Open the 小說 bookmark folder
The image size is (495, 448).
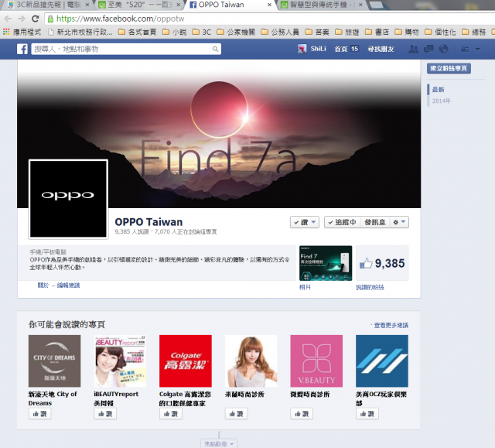tap(174, 32)
